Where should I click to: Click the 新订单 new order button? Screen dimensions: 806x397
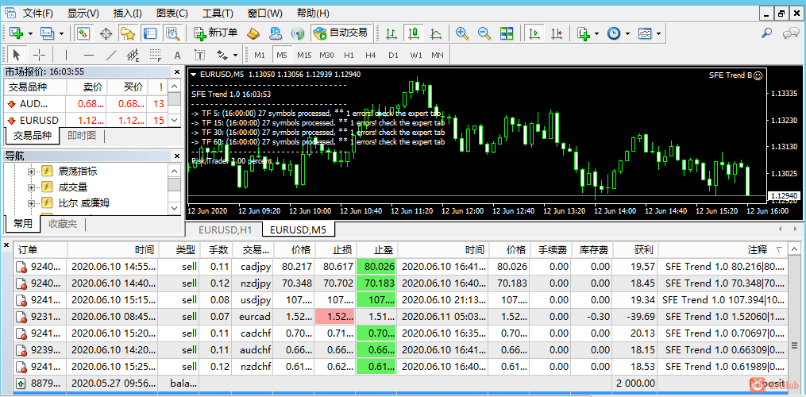[215, 33]
